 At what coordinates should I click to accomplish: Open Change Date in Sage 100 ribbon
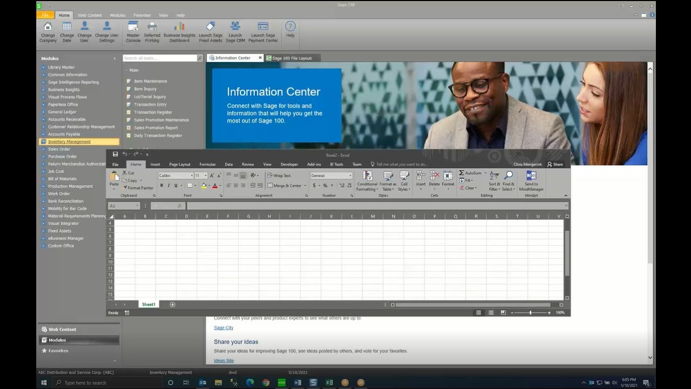[x=66, y=32]
